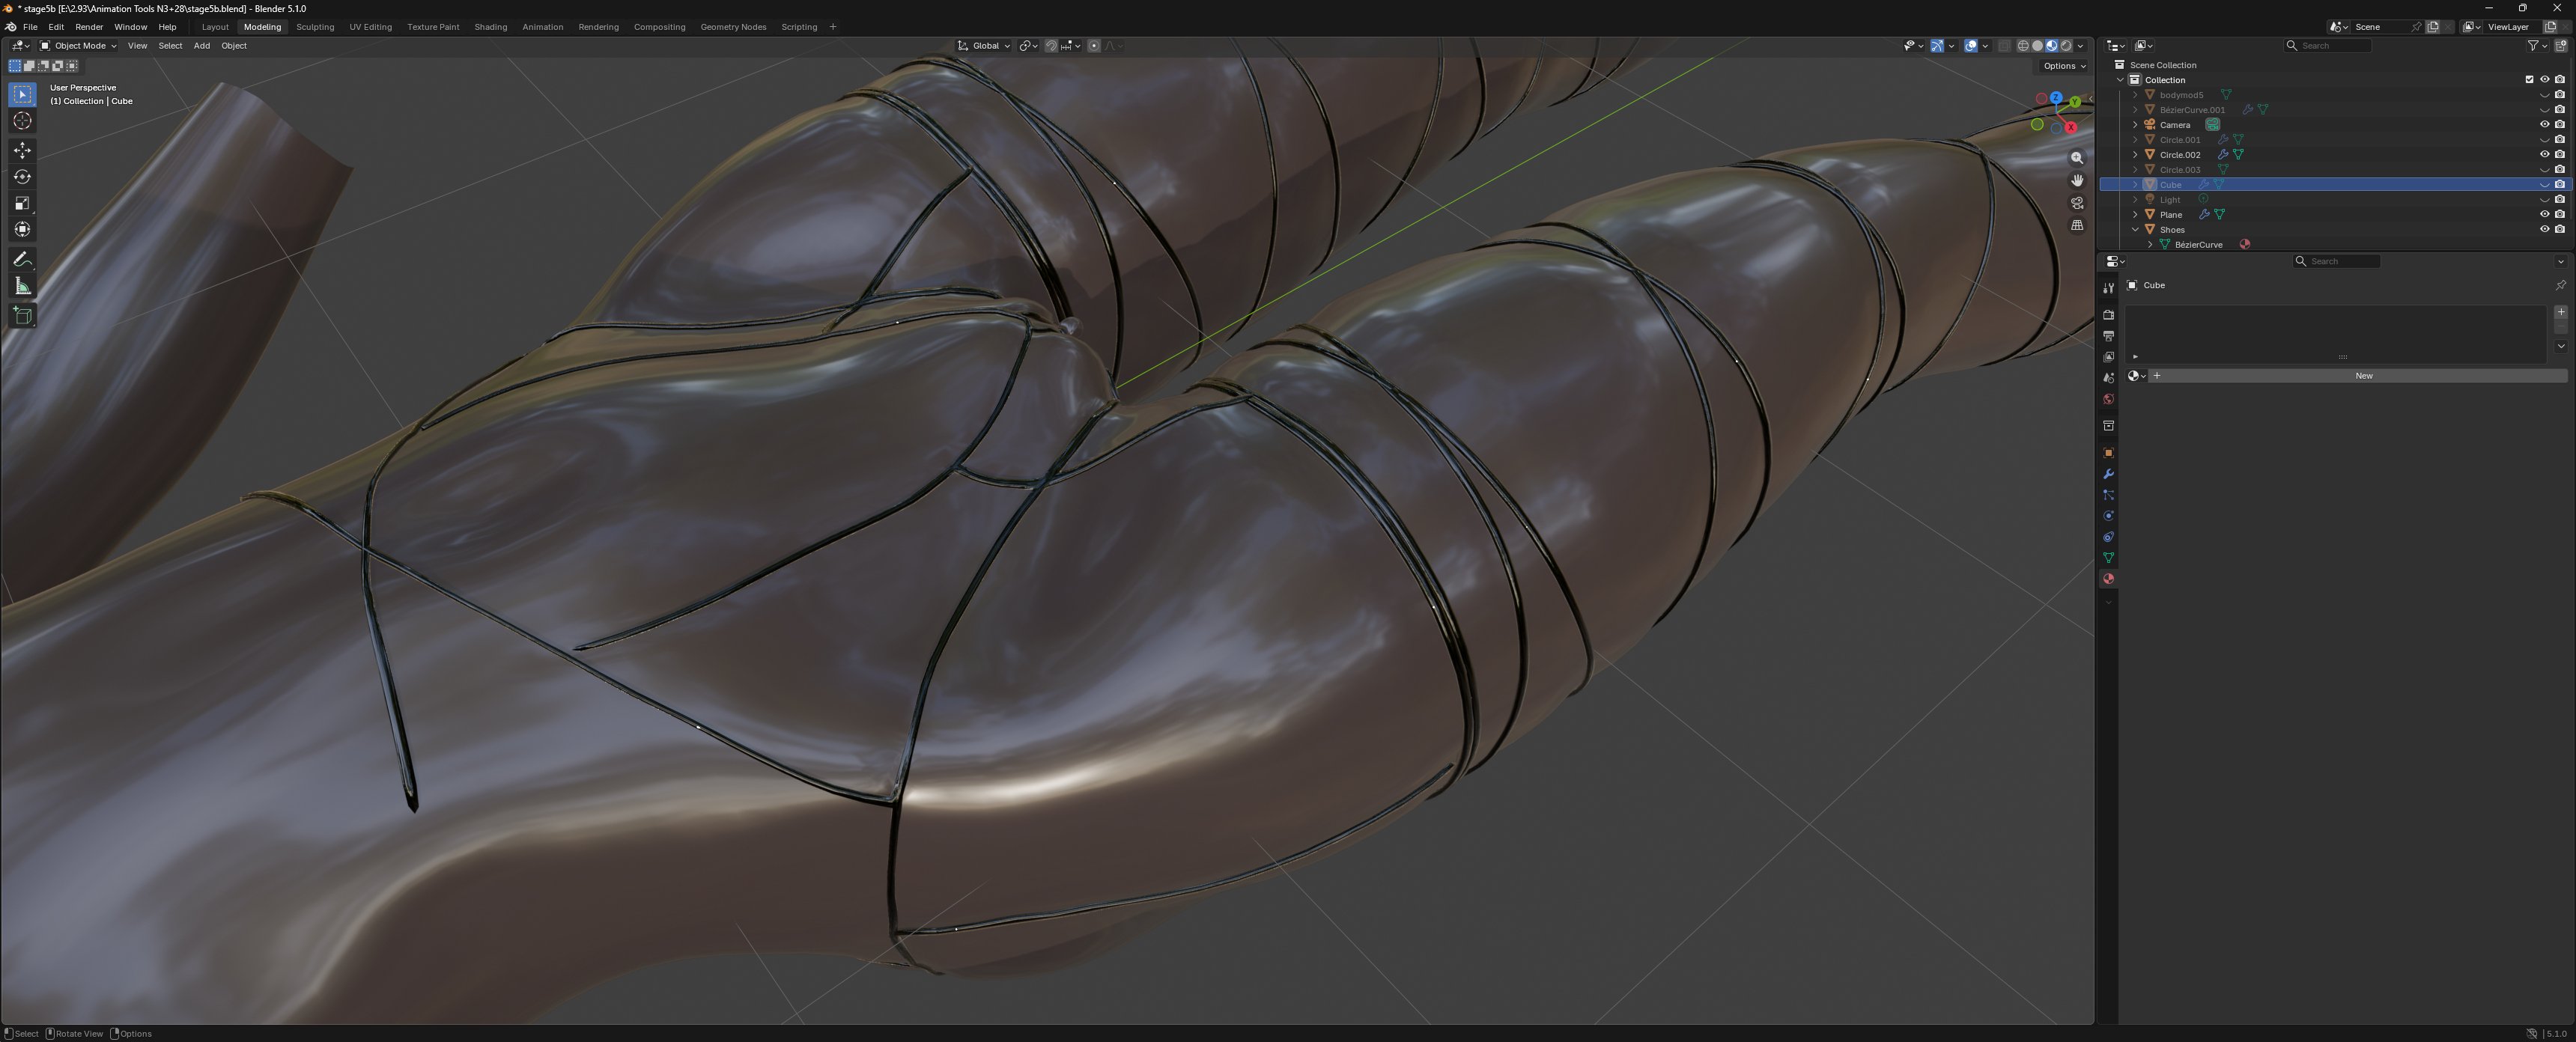Show the hidden Cube in viewport
Screen dimensions: 2576x1042
2544,185
